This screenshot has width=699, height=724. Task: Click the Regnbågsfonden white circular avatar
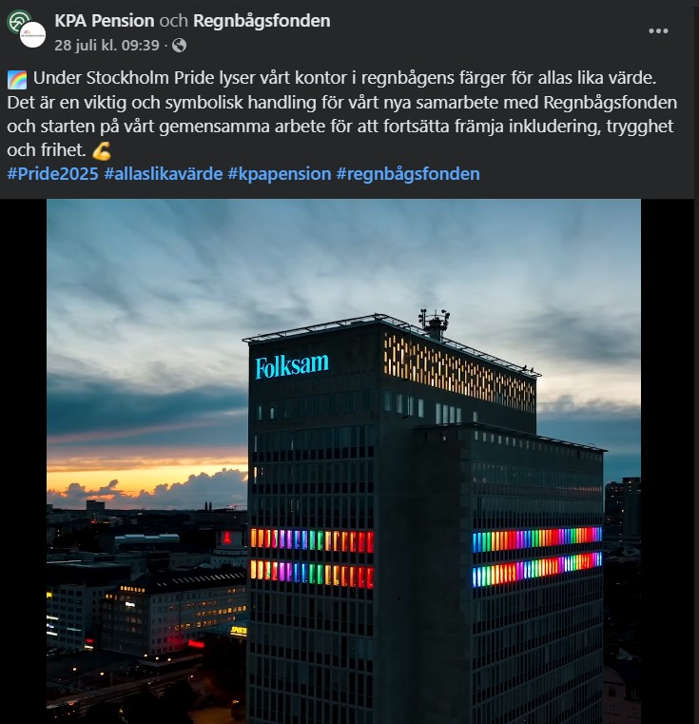click(32, 34)
